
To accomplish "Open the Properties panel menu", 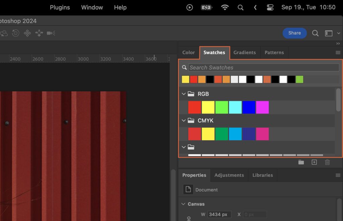I will pyautogui.click(x=338, y=175).
